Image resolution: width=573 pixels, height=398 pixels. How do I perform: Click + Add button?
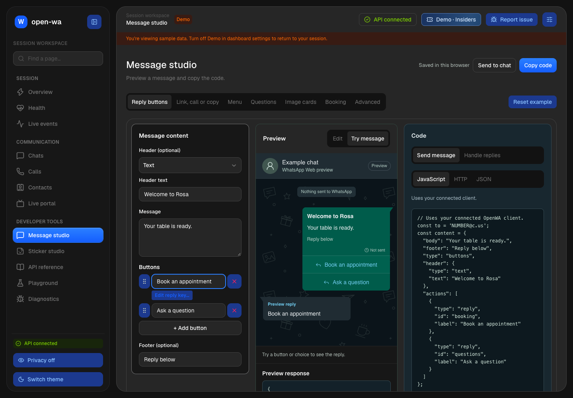pyautogui.click(x=190, y=328)
